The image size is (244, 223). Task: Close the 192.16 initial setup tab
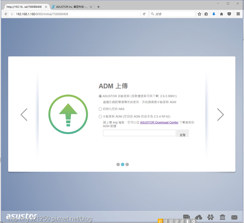[46, 7]
